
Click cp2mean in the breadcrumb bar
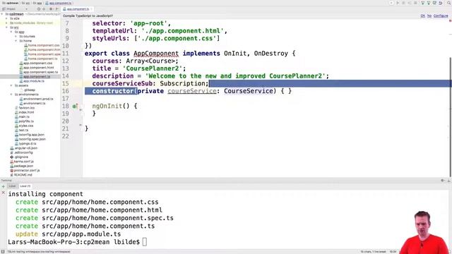point(10,3)
